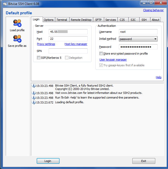Click the SPN input field
Viewport: 168px width, 169px height.
click(x=68, y=51)
